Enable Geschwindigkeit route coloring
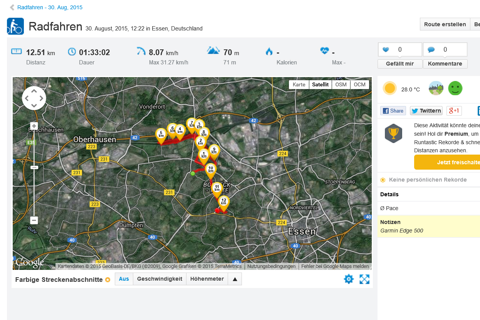 (159, 279)
